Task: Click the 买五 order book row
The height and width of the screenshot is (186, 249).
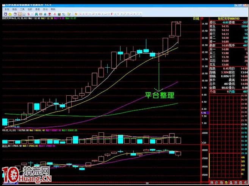Action: click(229, 65)
